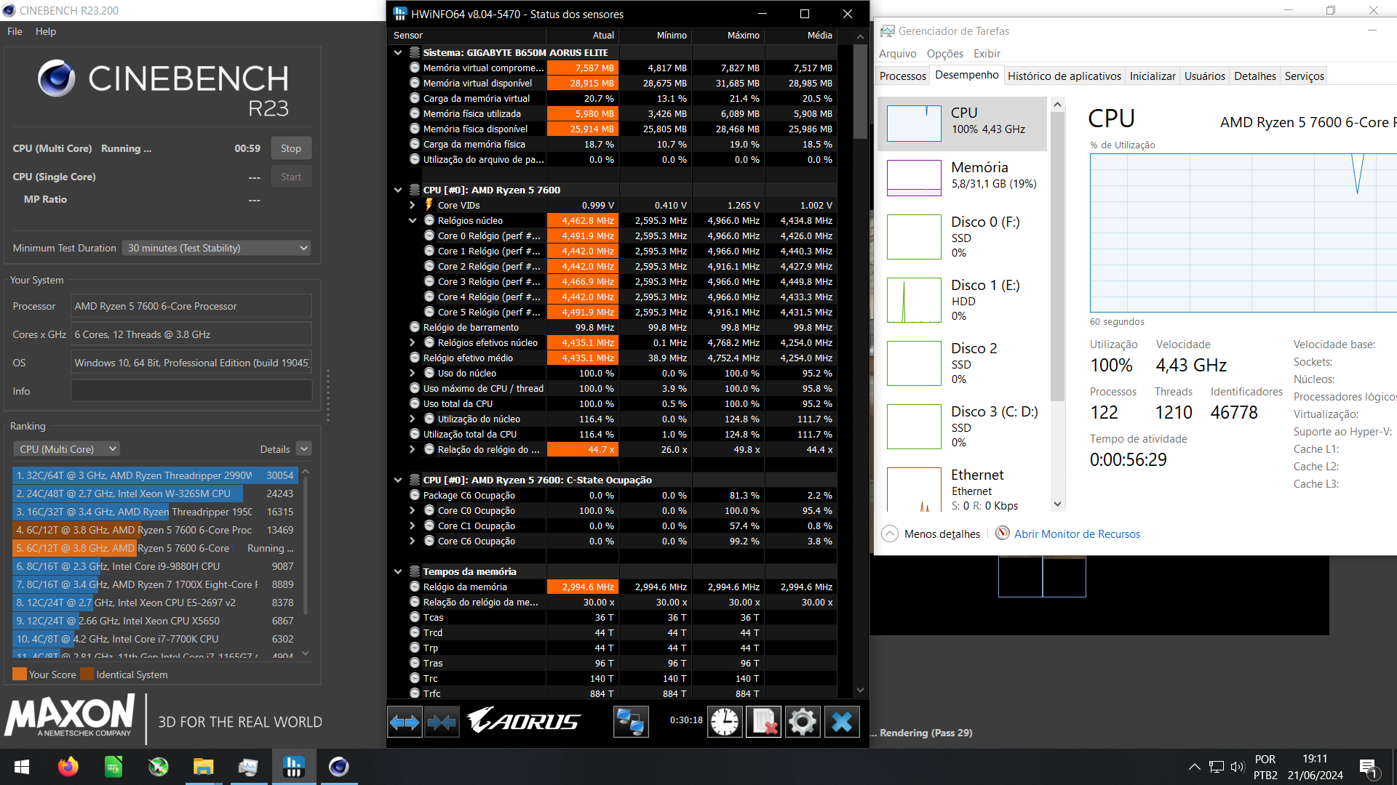Screen dimensions: 1397x785
Task: Switch to Serviços tab
Action: click(1304, 76)
